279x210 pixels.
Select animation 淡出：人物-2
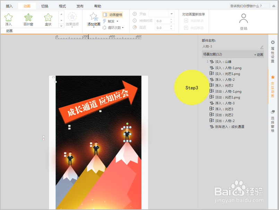(x=225, y=121)
